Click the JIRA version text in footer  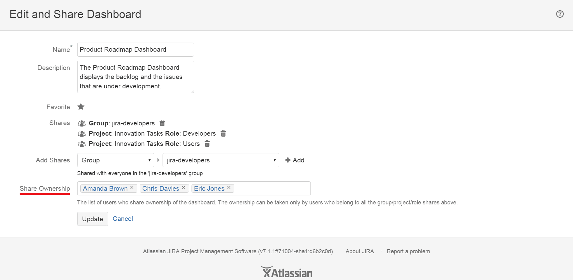pos(238,251)
